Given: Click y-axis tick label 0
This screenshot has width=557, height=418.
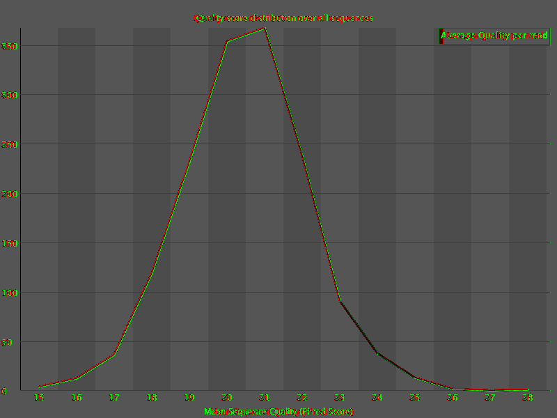Looking at the screenshot, I should (4, 392).
